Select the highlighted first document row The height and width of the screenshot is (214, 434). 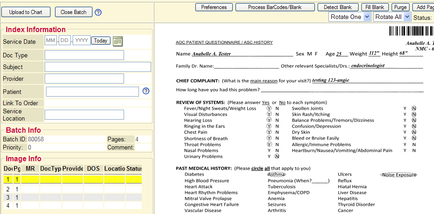coord(72,180)
